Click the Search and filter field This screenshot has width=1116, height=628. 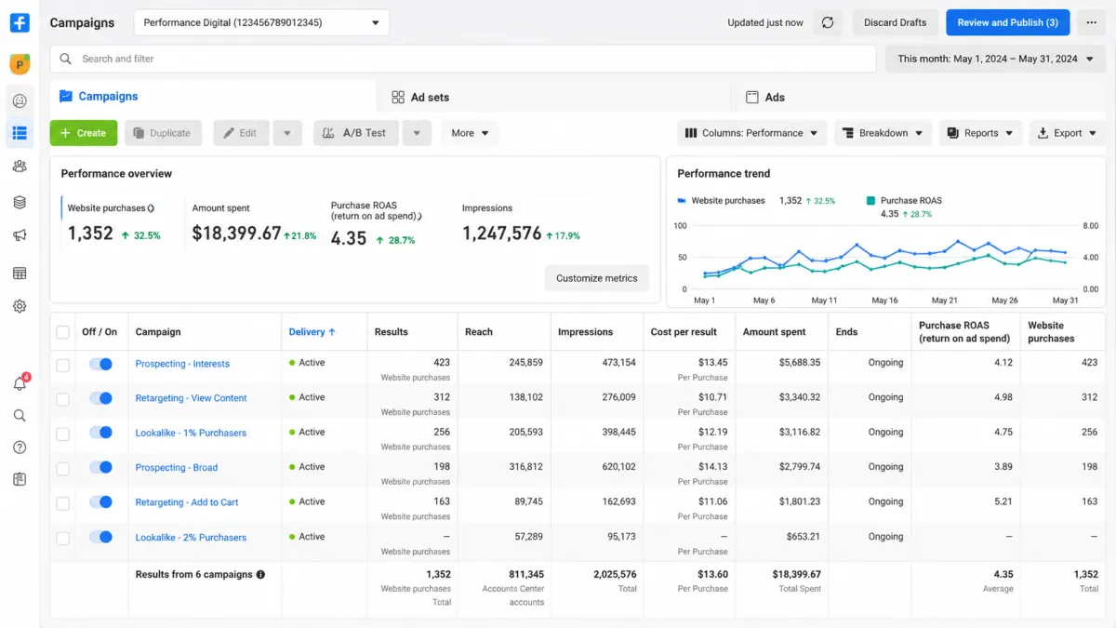(463, 59)
